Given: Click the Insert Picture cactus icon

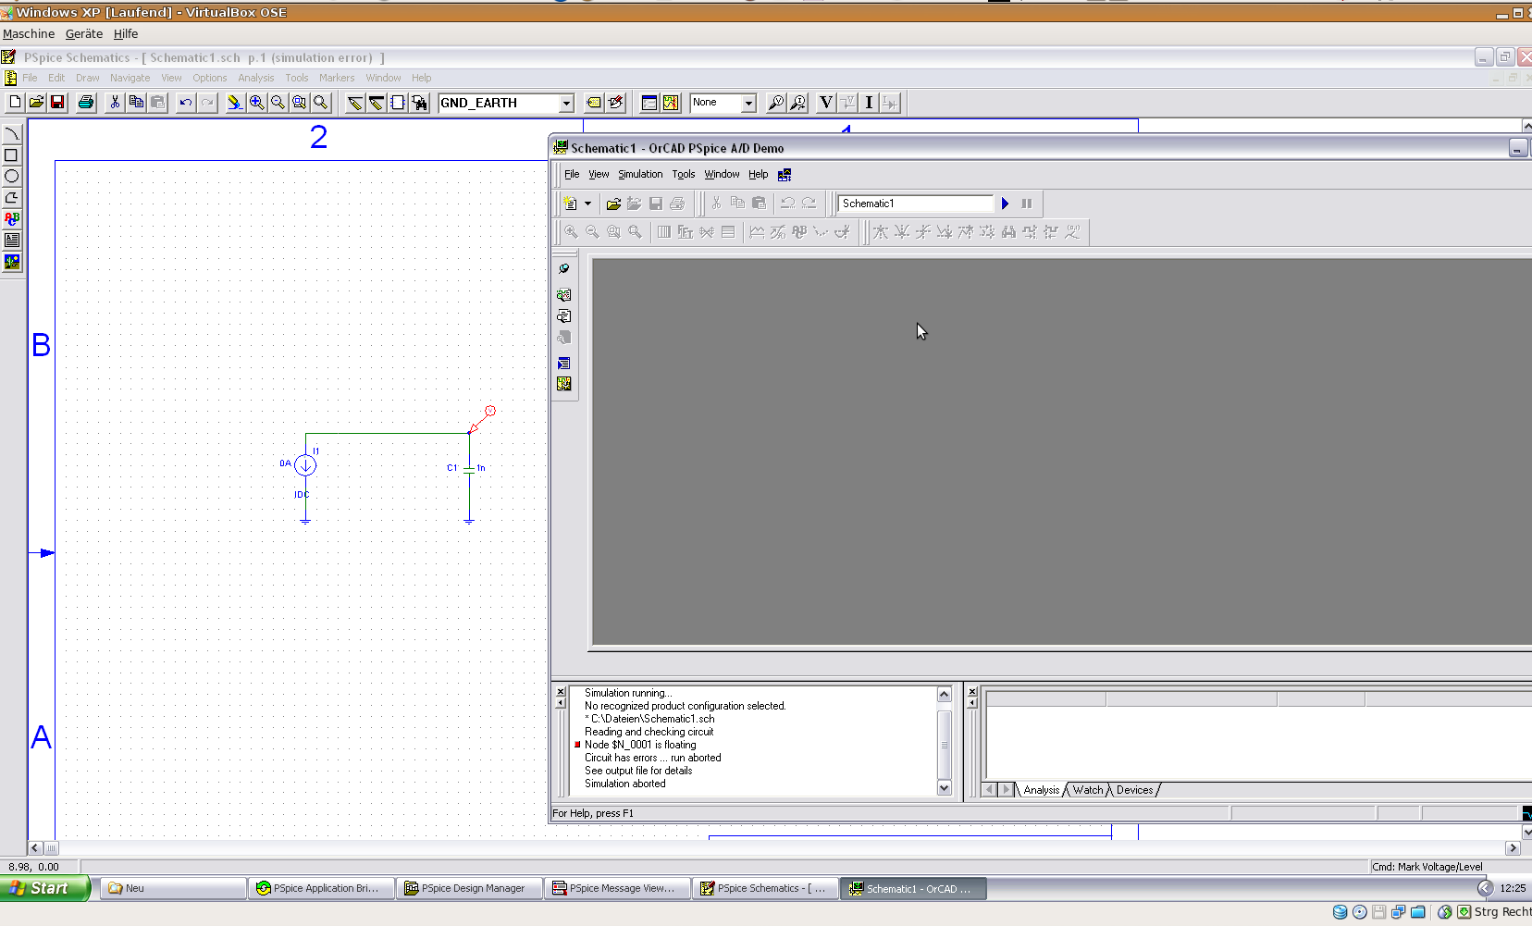Looking at the screenshot, I should point(12,262).
